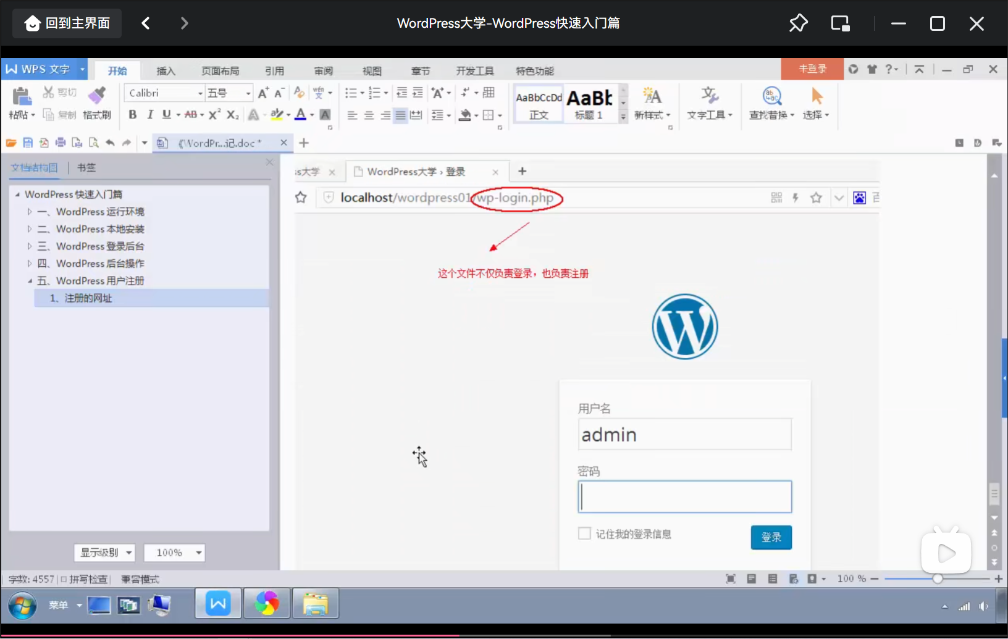Viewport: 1008px width, 639px height.
Task: Toggle strikethrough AB formatting
Action: click(x=191, y=114)
